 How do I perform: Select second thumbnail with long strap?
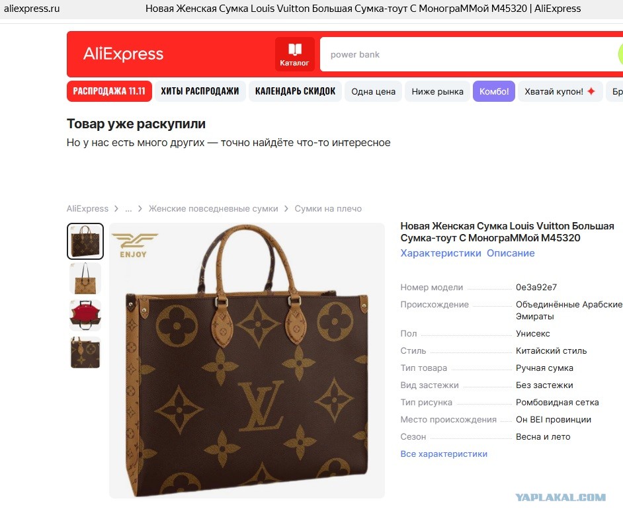[x=85, y=278]
